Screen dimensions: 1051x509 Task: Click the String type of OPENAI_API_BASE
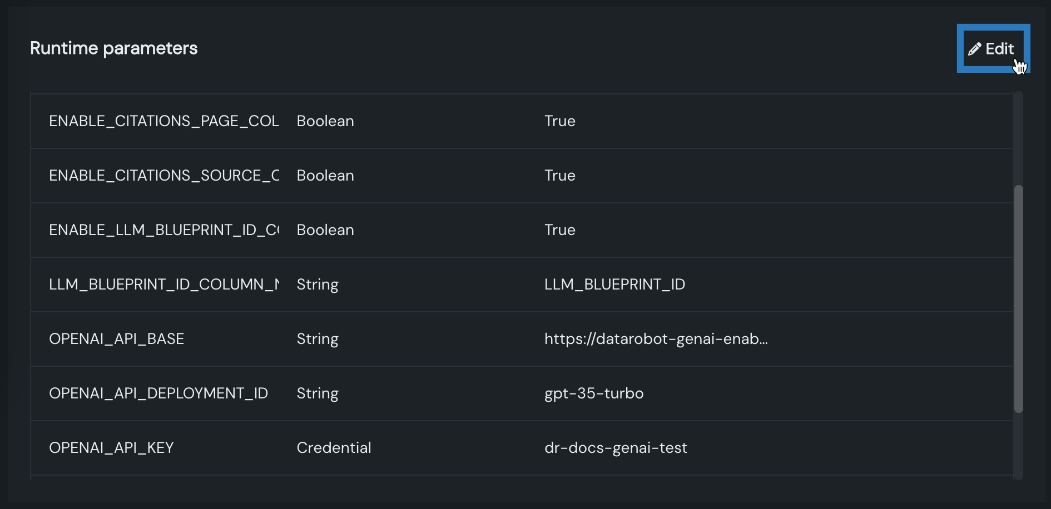click(x=317, y=339)
